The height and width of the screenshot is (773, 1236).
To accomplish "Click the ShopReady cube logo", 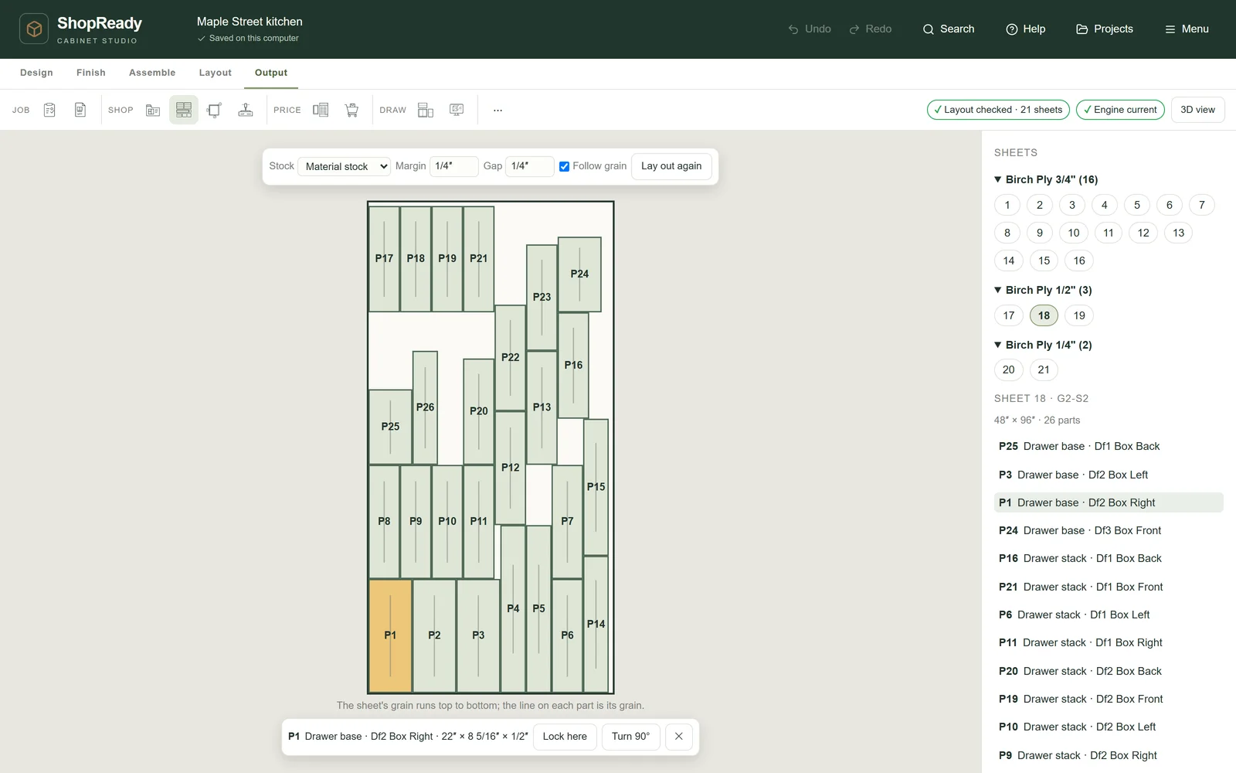I will point(34,29).
